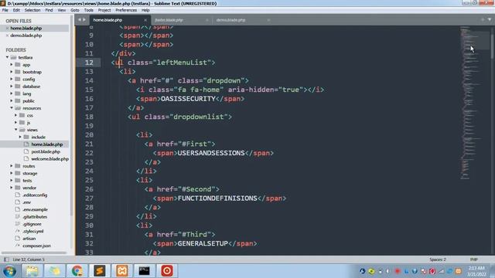Expand the config folder
This screenshot has width=495, height=278.
12,79
